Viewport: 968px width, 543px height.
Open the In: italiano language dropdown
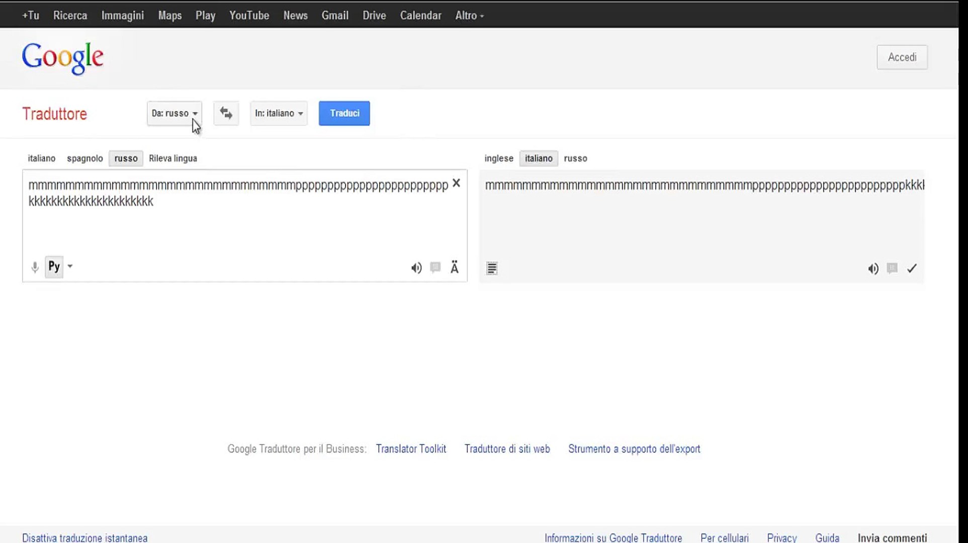(279, 113)
